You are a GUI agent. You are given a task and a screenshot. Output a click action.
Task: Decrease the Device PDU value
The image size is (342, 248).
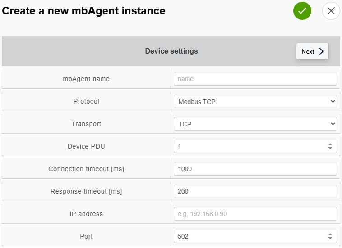click(x=330, y=148)
